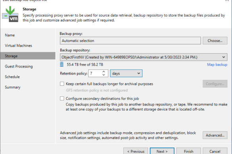Open Advanced job settings
The width and height of the screenshot is (232, 154).
tap(215, 135)
